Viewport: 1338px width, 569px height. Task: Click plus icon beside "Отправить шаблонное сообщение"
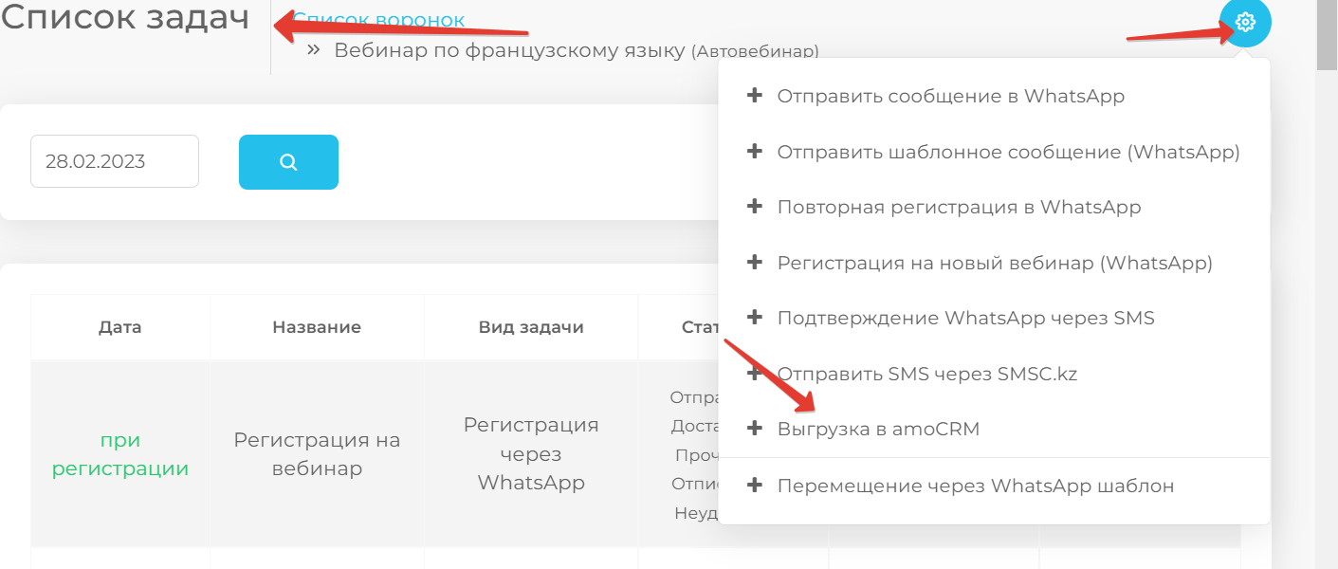point(755,151)
